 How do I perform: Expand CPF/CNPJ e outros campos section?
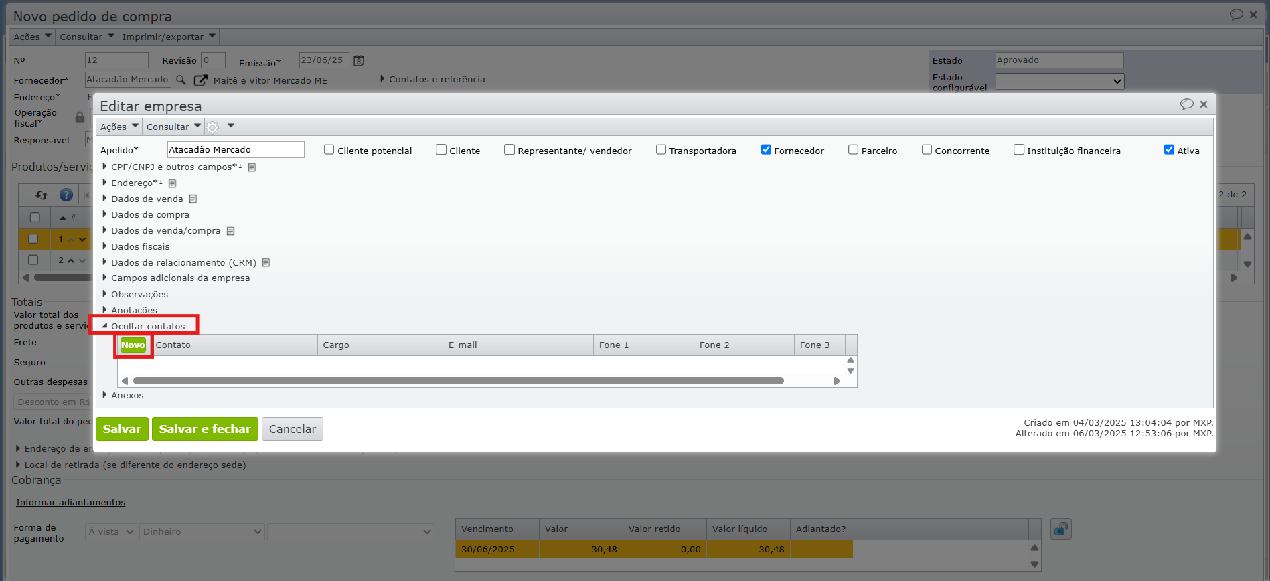click(172, 167)
